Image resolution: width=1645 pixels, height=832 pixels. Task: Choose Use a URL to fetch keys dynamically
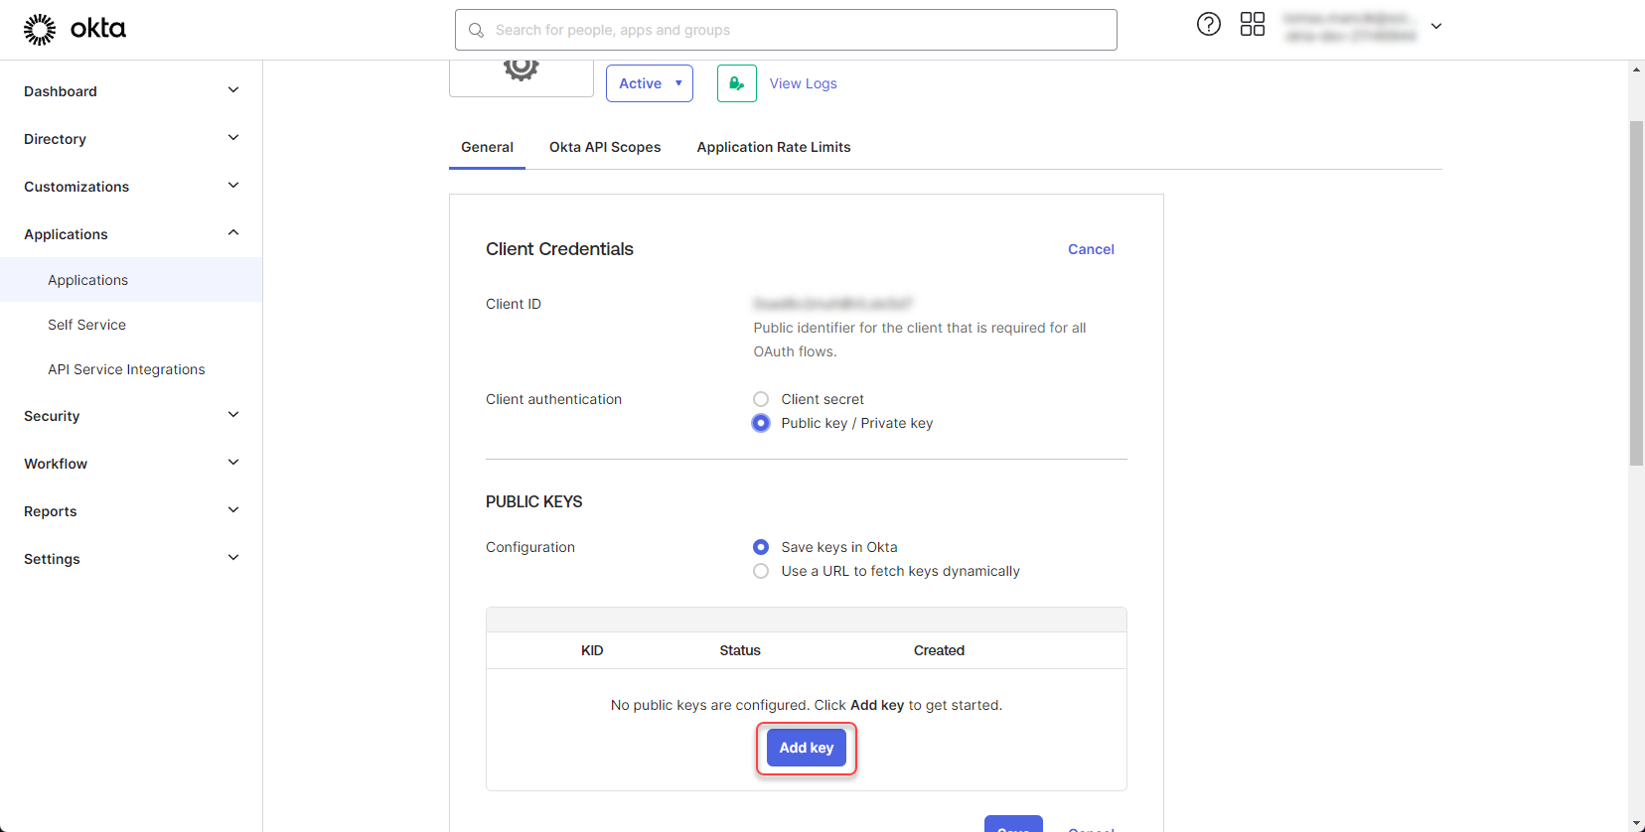tap(761, 571)
